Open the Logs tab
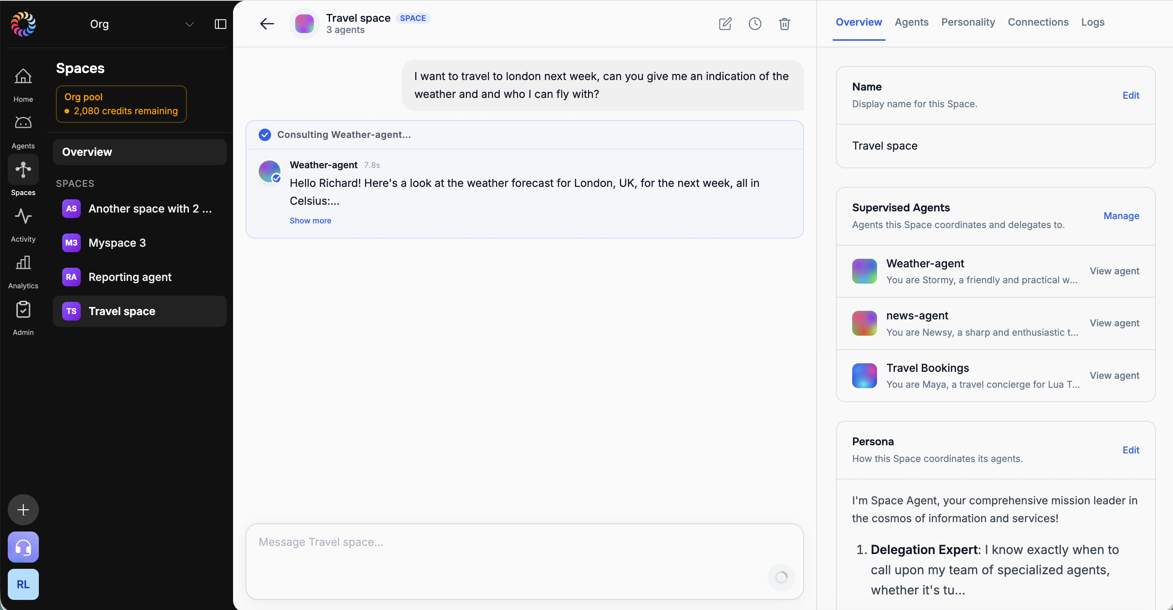 (1093, 22)
